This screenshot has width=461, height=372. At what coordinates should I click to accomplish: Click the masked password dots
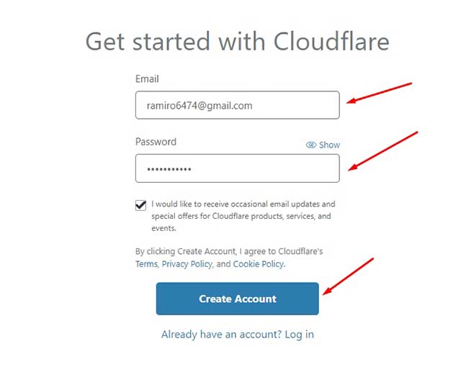click(169, 169)
